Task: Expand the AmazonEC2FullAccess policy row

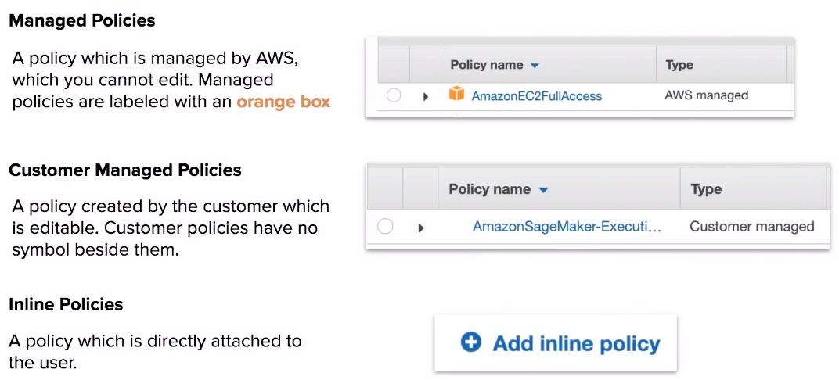Action: point(426,97)
